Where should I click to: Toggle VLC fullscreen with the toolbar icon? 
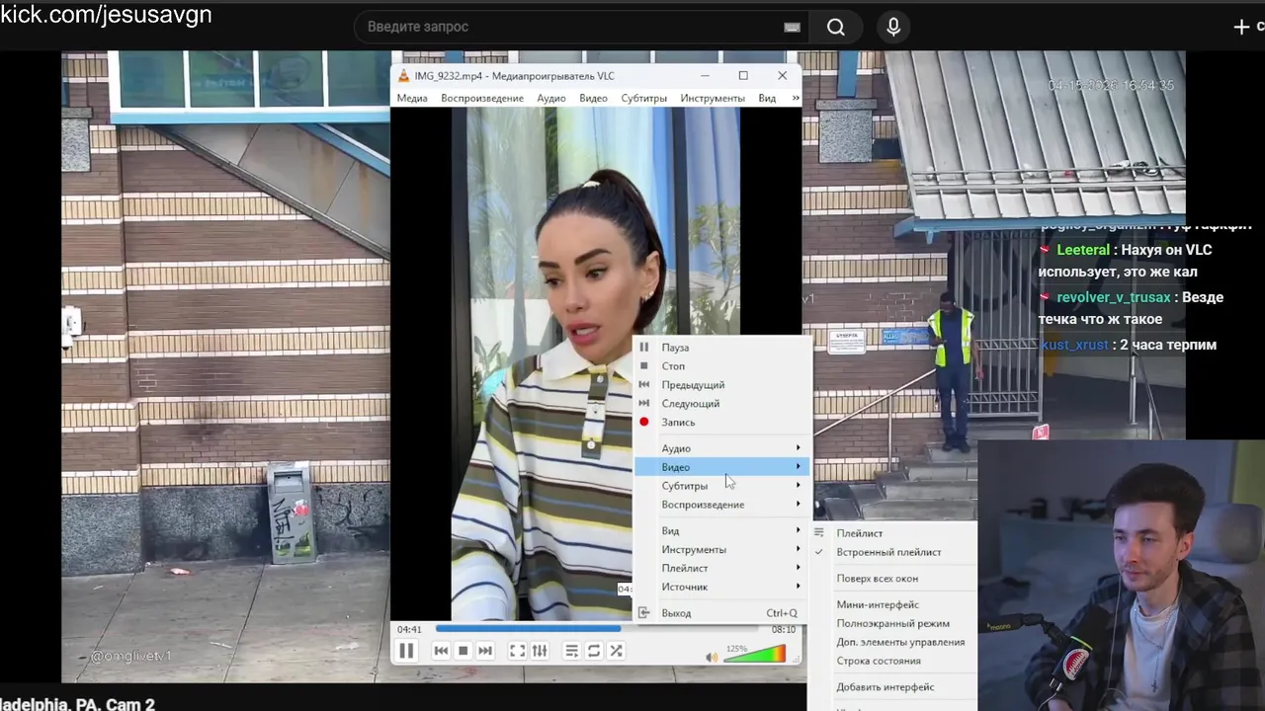click(x=517, y=651)
